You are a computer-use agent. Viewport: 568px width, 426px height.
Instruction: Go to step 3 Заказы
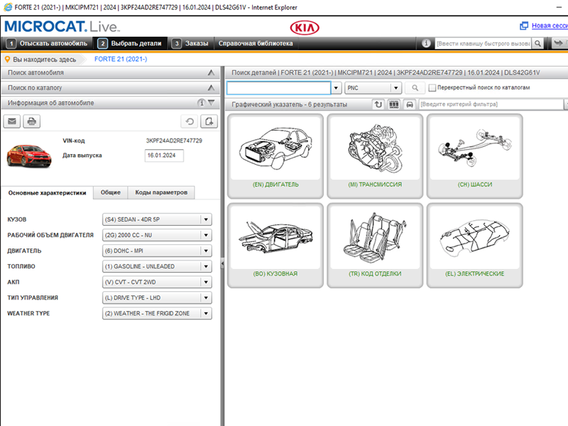[x=190, y=43]
